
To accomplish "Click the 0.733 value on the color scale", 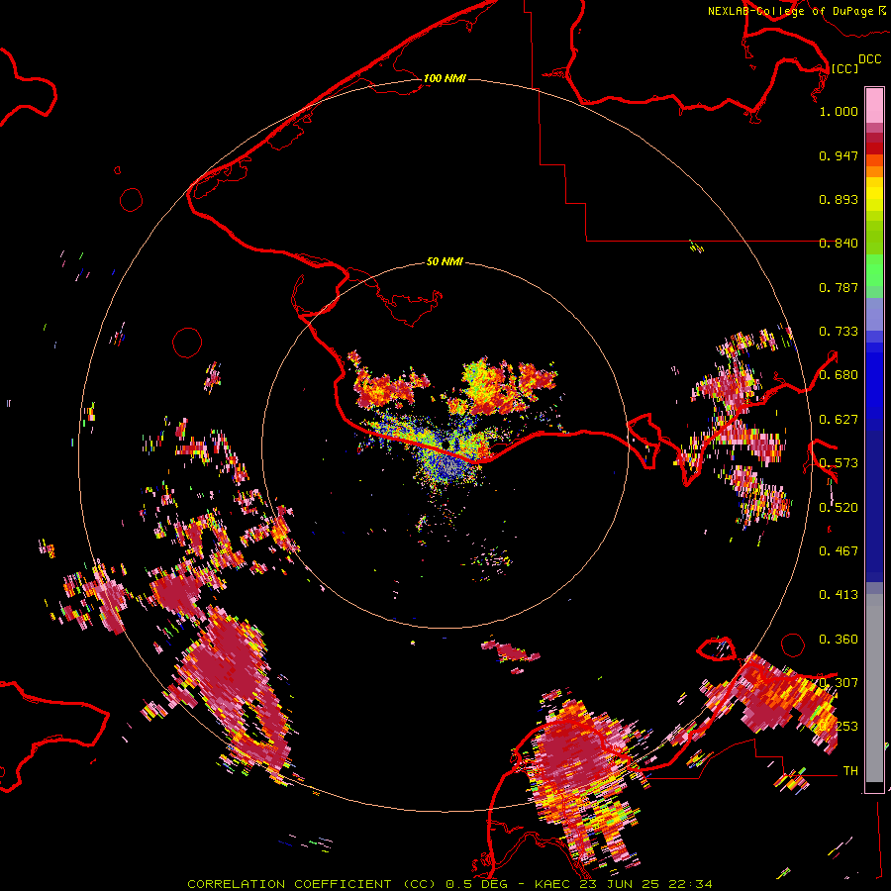I will tap(839, 332).
